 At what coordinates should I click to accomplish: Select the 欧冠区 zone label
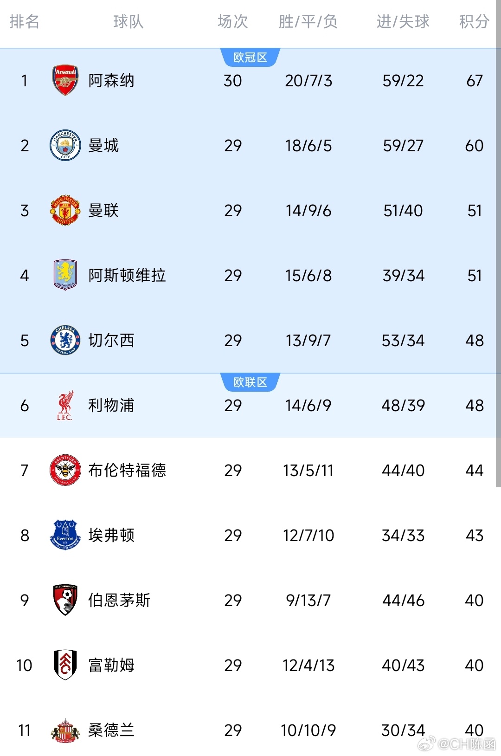(x=250, y=58)
